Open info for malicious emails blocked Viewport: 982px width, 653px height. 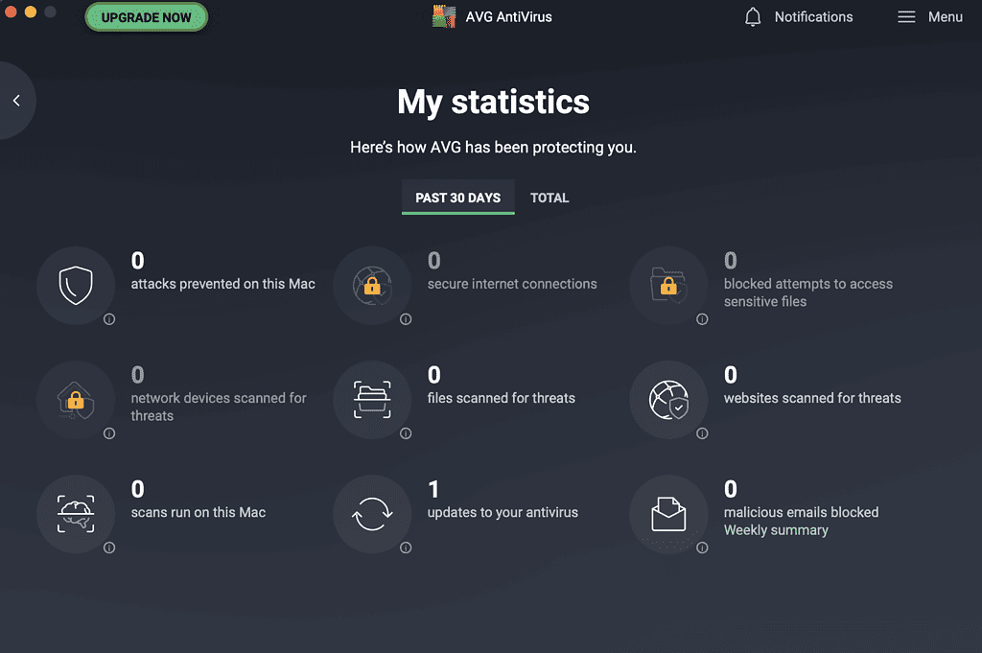[x=702, y=548]
